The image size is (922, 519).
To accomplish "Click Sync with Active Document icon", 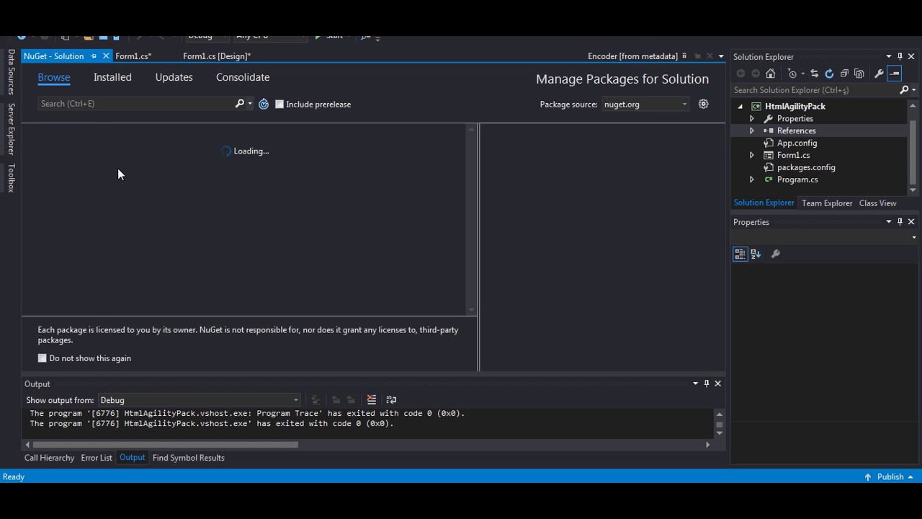I will 815,74.
